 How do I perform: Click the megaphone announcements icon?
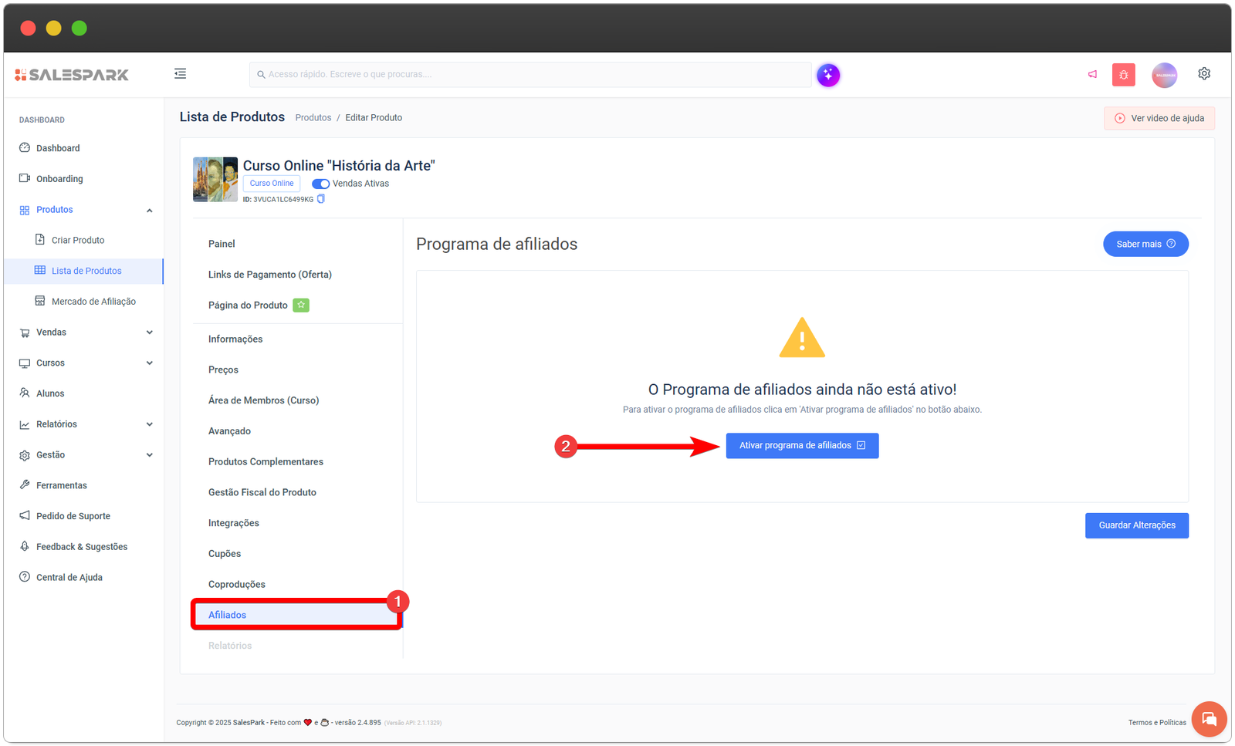pos(1092,75)
